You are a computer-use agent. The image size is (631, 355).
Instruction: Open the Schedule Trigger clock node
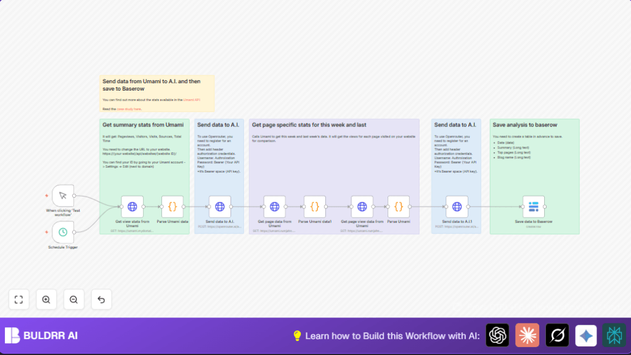tap(63, 232)
